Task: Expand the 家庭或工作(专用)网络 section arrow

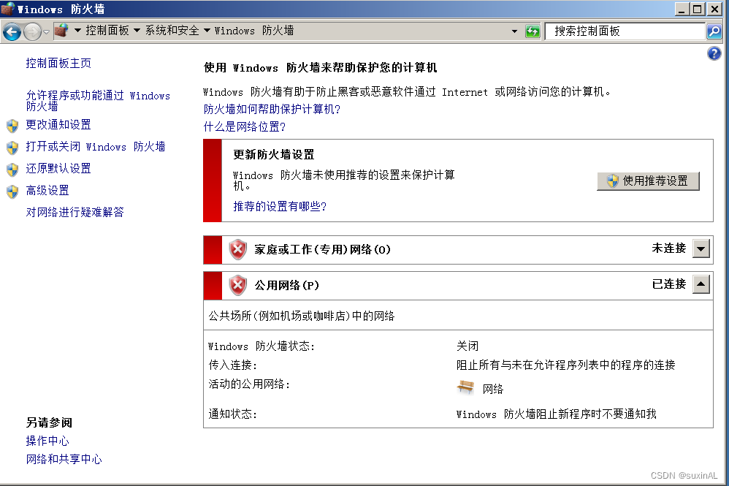Action: [701, 249]
